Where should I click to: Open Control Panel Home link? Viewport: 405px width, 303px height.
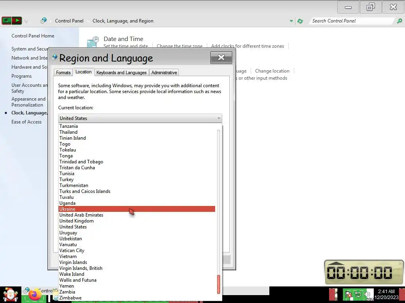(x=33, y=36)
